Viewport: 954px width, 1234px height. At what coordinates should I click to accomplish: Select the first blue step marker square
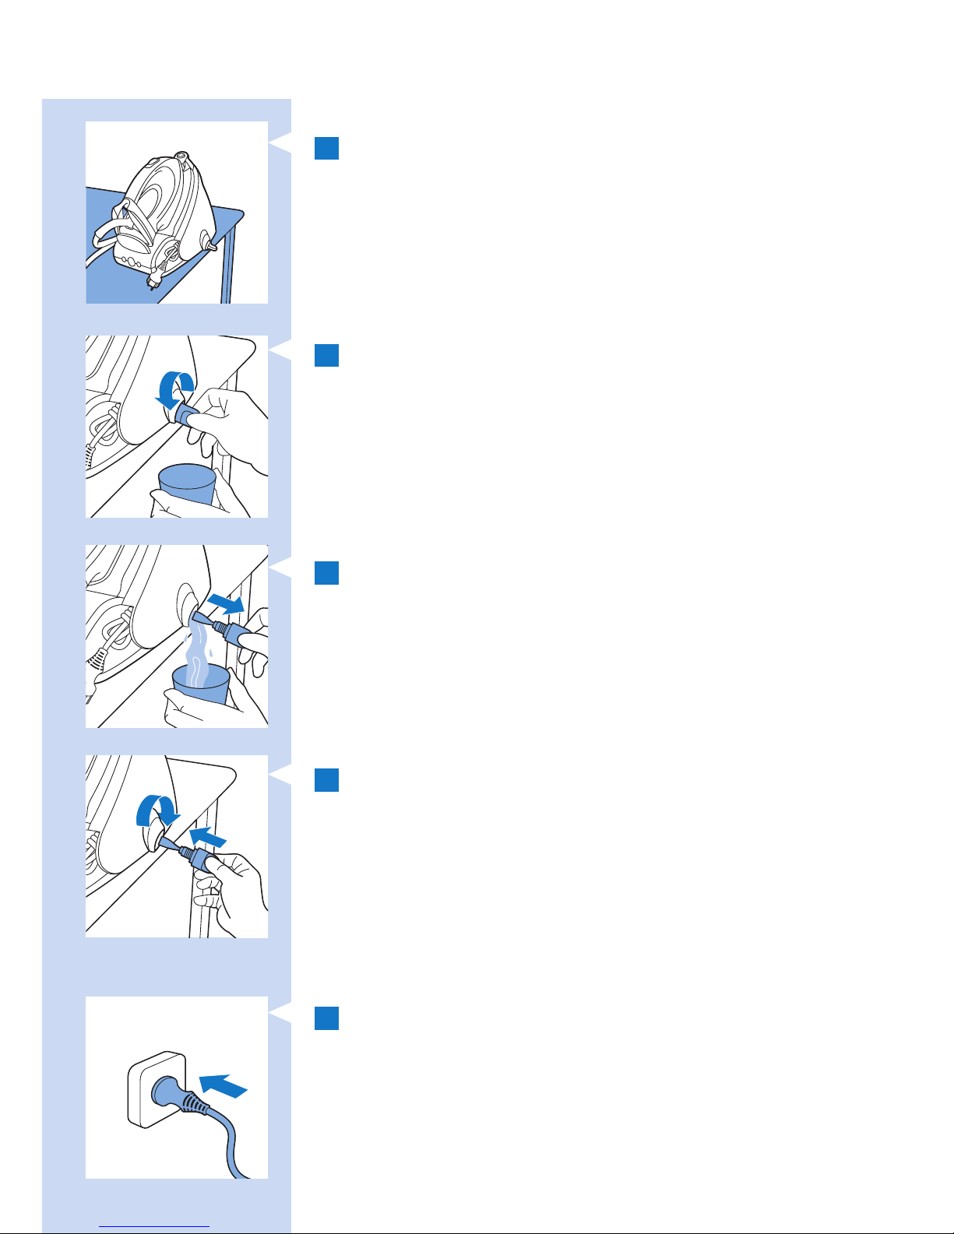click(326, 149)
